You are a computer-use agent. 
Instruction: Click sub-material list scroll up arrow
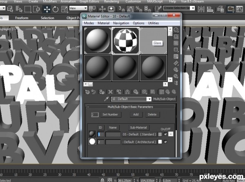click(171, 134)
